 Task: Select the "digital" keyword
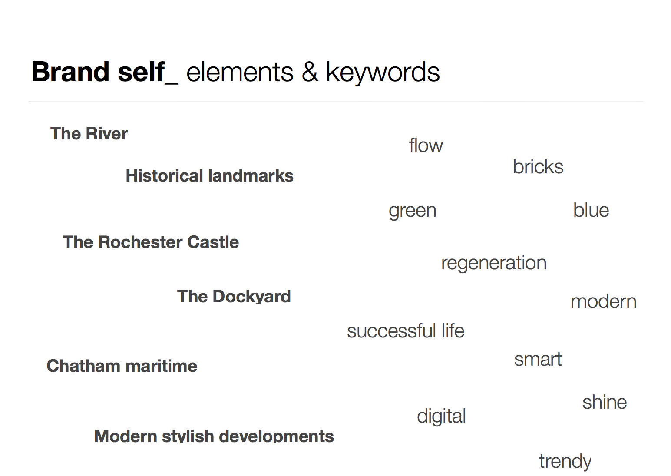tap(441, 416)
